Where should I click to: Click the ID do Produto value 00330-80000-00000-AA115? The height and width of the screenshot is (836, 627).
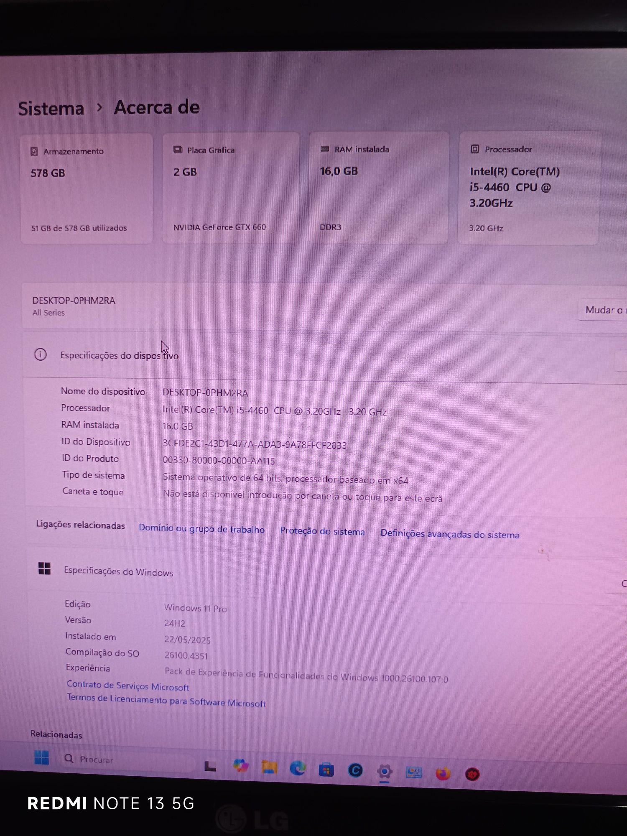[219, 461]
